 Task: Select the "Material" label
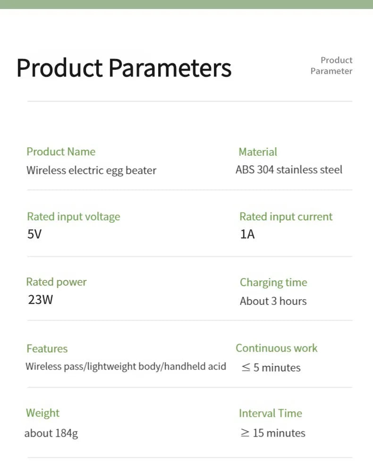pyautogui.click(x=258, y=152)
